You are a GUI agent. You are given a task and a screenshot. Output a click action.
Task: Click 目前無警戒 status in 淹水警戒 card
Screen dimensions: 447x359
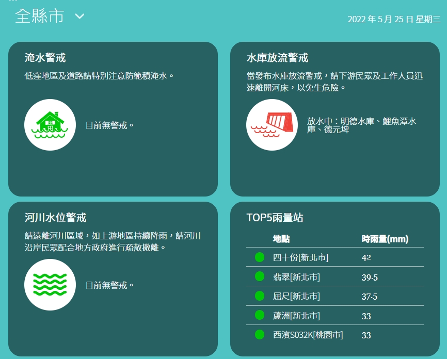110,125
